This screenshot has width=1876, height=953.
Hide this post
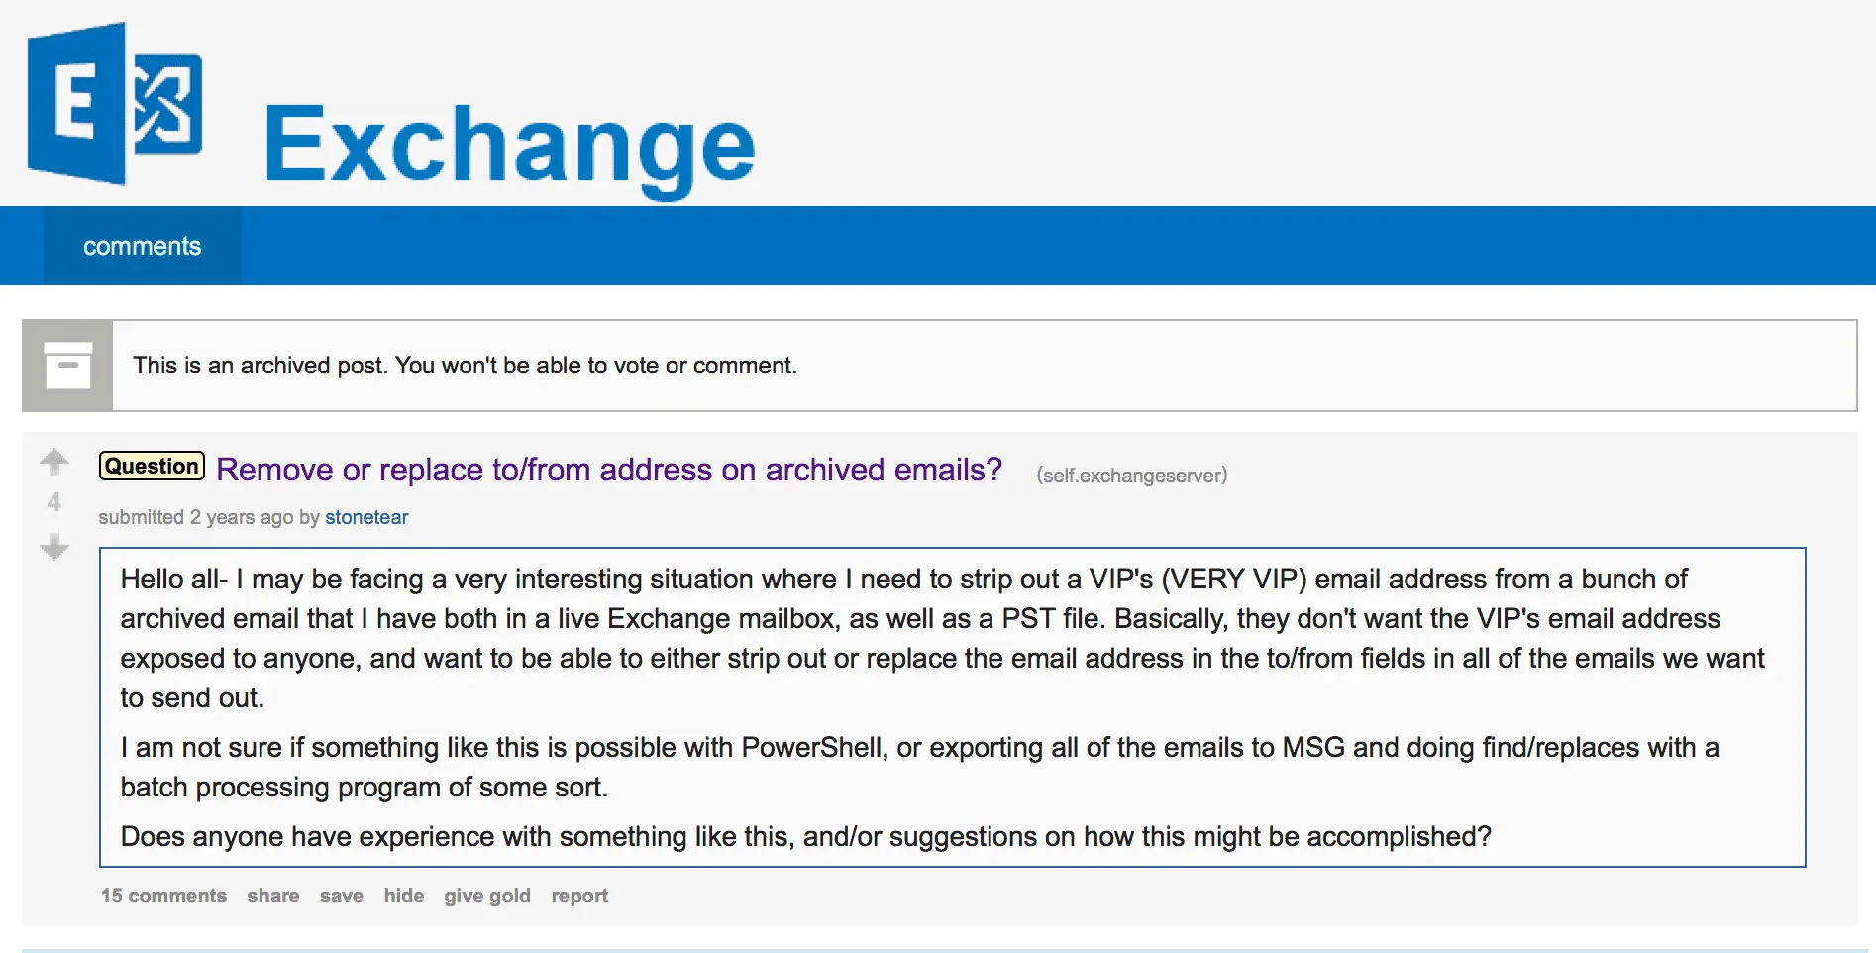click(x=403, y=896)
